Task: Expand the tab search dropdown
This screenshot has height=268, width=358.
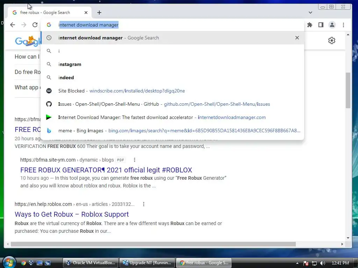Action: pyautogui.click(x=310, y=13)
